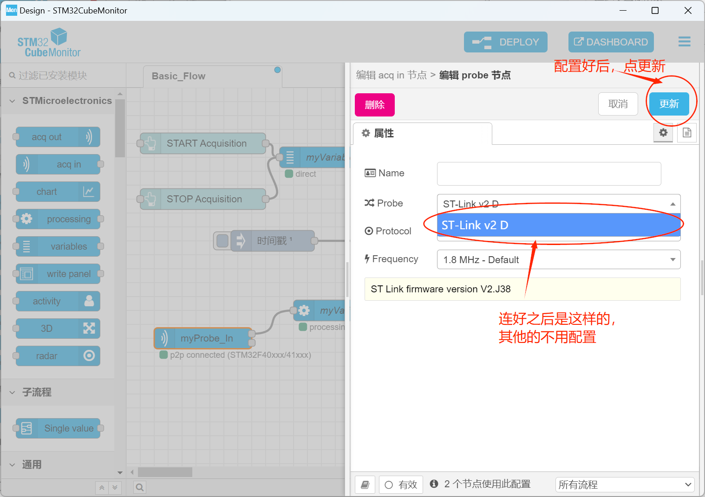Open the 所有流程 flow scope dropdown
Image resolution: width=705 pixels, height=497 pixels.
pyautogui.click(x=625, y=484)
